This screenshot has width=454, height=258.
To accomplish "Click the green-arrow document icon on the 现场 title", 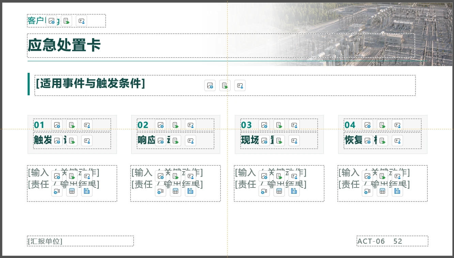I will 279,141.
